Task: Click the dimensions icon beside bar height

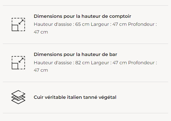Action: [18, 63]
